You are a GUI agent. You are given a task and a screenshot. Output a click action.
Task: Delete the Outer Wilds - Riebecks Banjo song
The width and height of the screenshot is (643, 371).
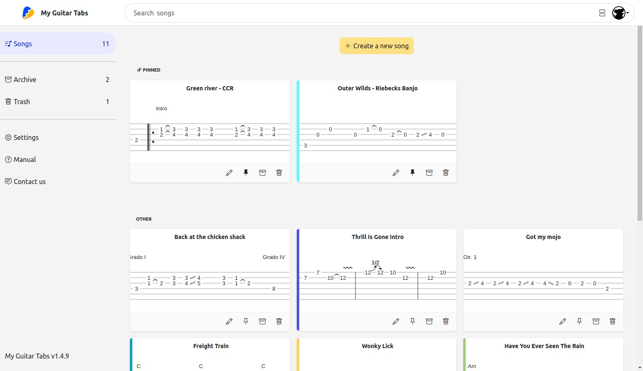click(446, 173)
